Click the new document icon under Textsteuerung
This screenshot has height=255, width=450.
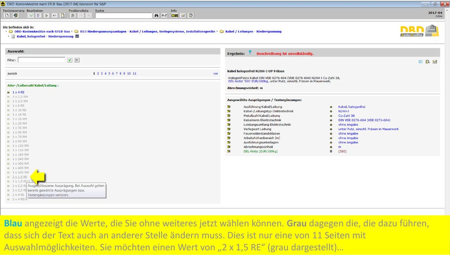(x=7, y=15)
